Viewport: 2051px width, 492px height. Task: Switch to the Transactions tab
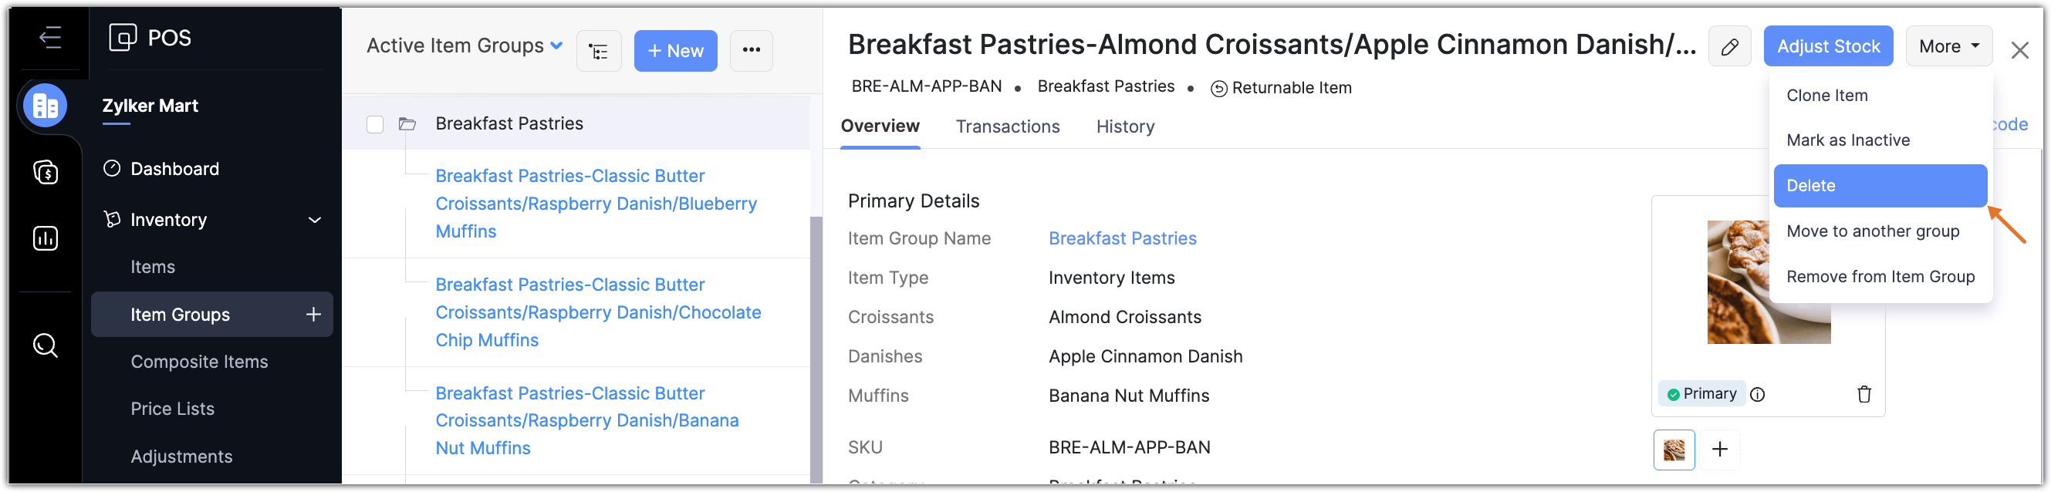click(1007, 126)
